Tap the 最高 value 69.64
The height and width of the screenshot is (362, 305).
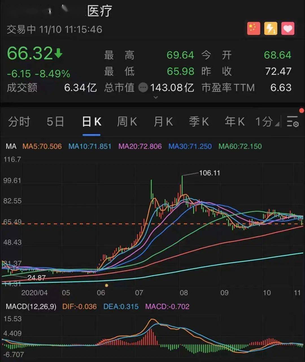click(x=180, y=55)
